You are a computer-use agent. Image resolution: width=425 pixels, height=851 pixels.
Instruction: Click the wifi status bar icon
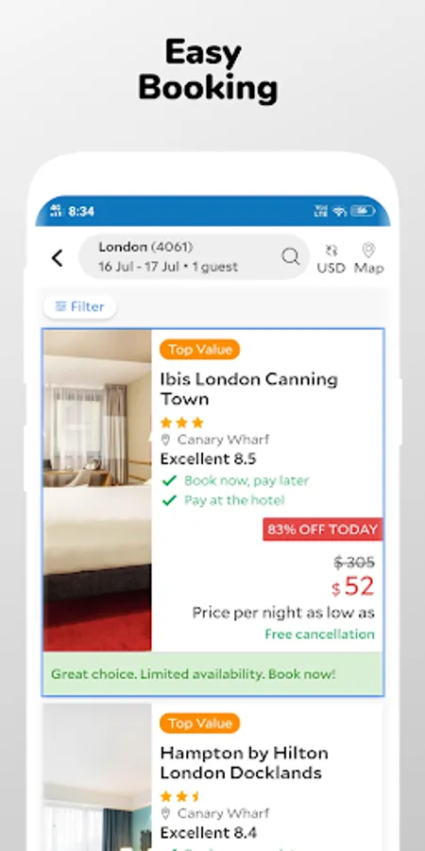pyautogui.click(x=339, y=211)
